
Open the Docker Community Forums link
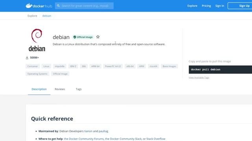click(84, 139)
